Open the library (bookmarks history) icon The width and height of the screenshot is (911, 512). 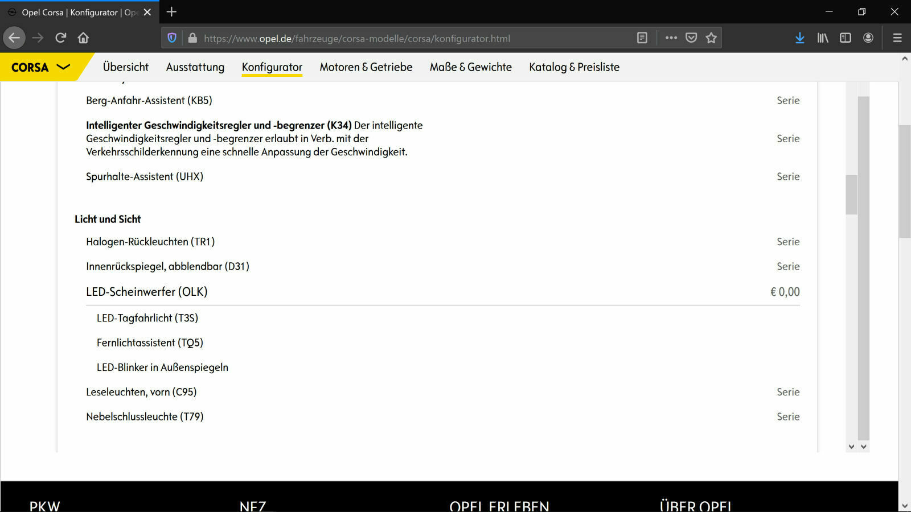[823, 38]
